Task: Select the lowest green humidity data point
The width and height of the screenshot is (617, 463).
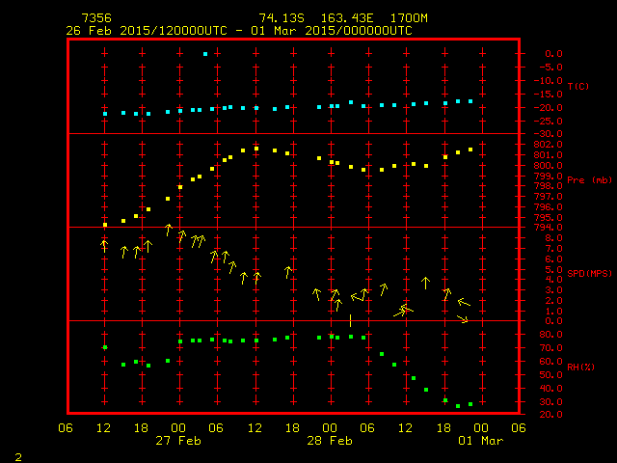Action: 458,406
